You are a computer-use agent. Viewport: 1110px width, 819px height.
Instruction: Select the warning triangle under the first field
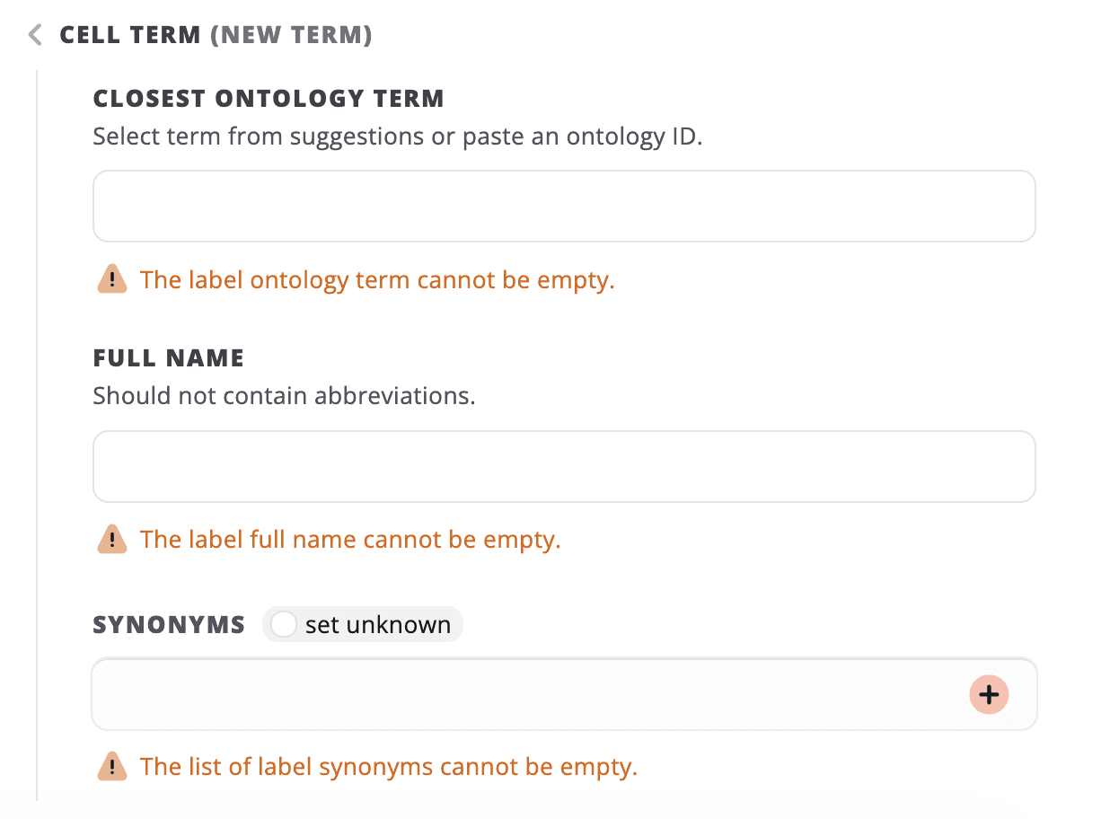(x=111, y=279)
